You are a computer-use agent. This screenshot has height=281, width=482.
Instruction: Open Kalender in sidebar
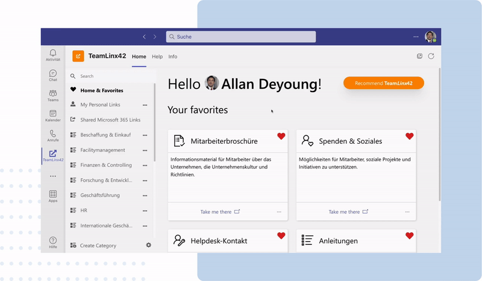pos(53,116)
